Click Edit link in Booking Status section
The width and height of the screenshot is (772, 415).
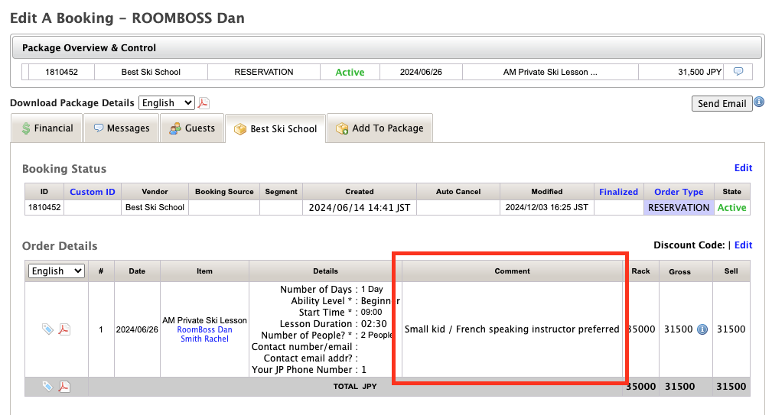[743, 168]
